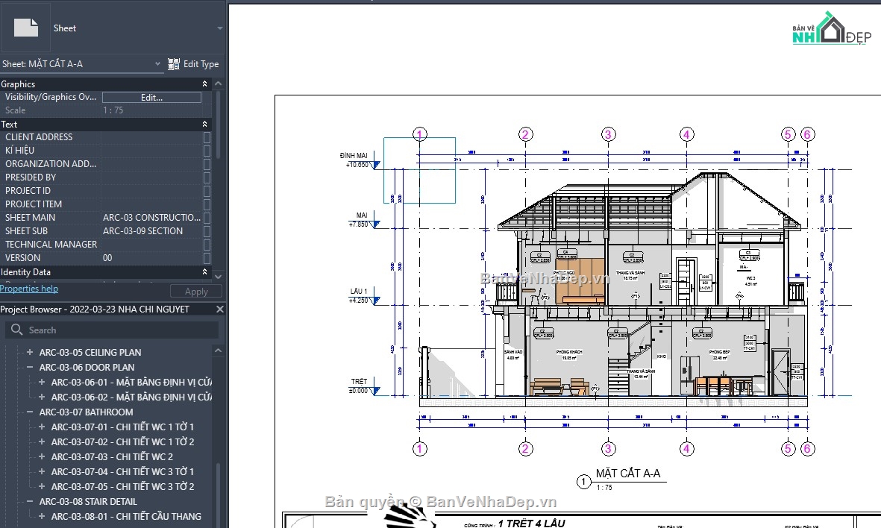This screenshot has height=528, width=881.
Task: Click the Edit Type icon
Action: pyautogui.click(x=174, y=64)
